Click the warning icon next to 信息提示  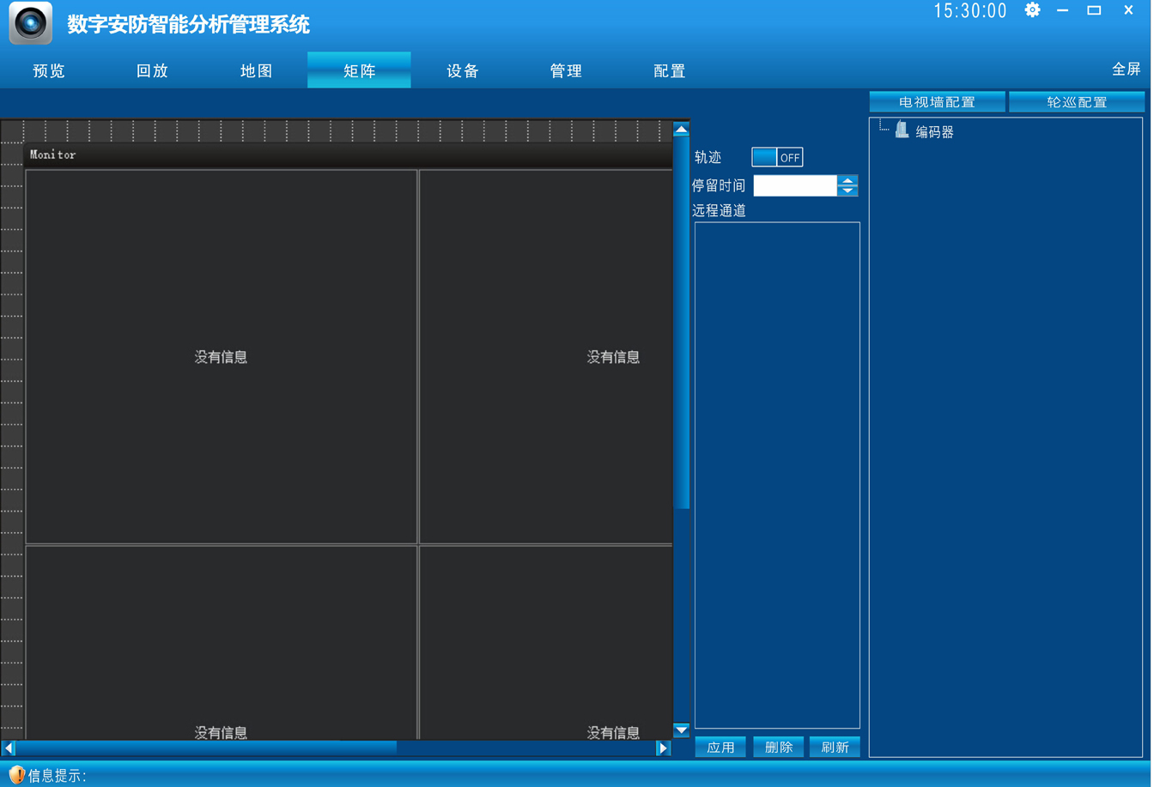tap(15, 776)
